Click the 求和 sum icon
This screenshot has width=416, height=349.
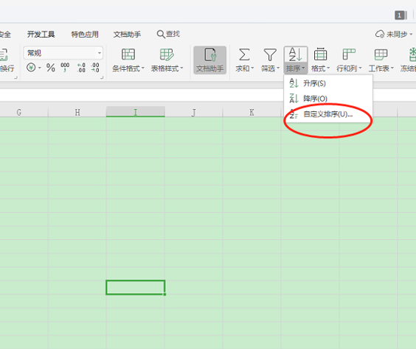[x=244, y=54]
